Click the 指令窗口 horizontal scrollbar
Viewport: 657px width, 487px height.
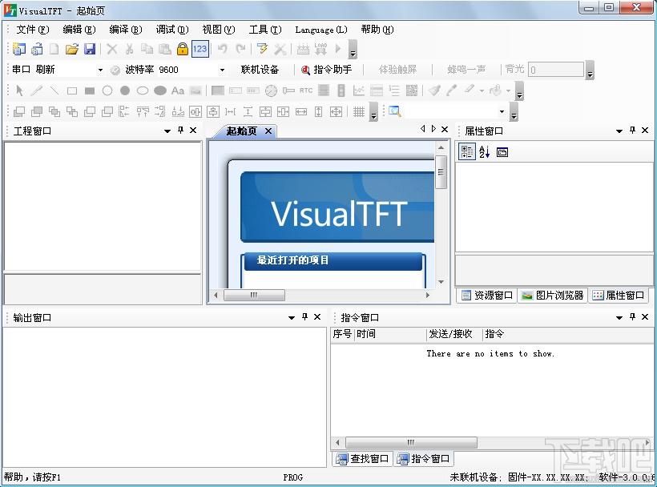[411, 442]
